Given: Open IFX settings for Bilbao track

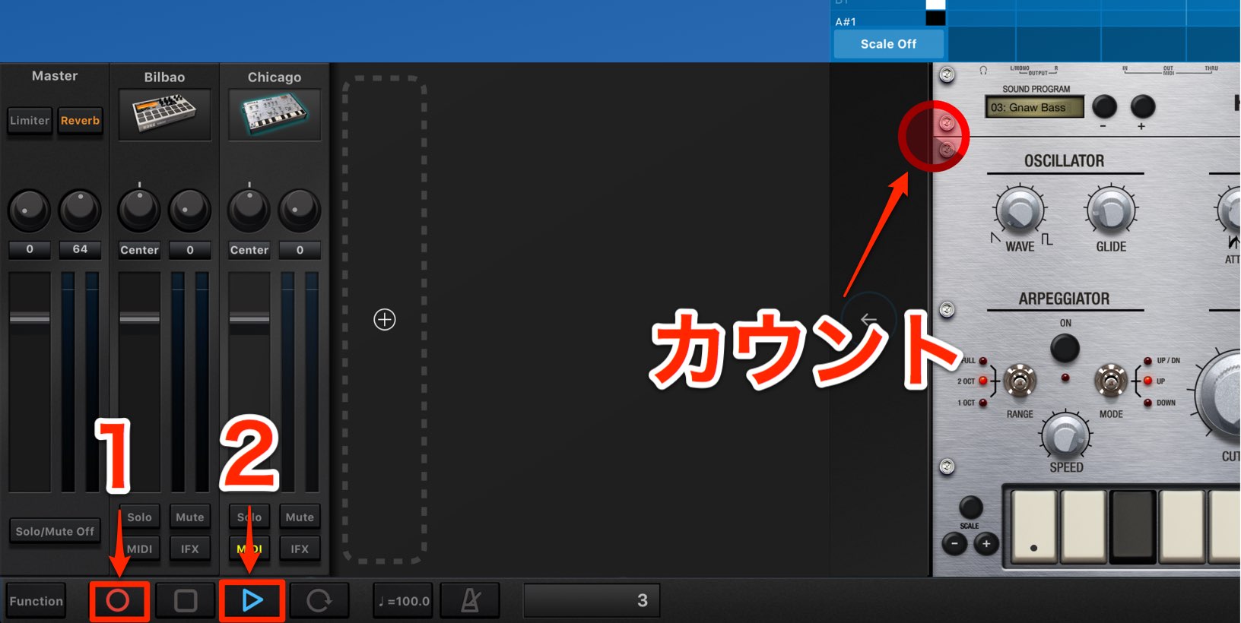Looking at the screenshot, I should [189, 549].
